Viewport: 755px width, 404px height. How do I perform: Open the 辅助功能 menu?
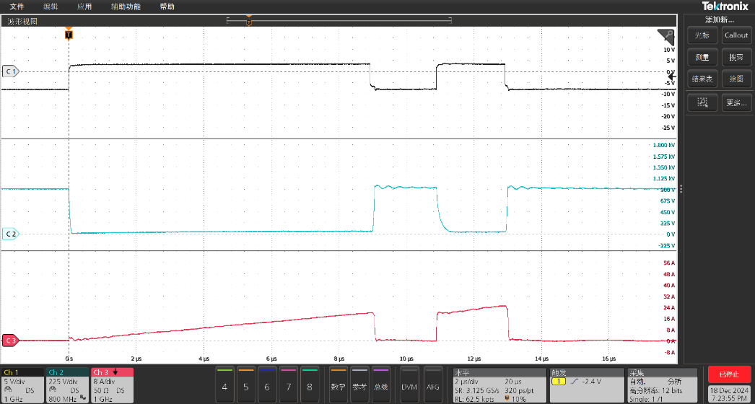[x=125, y=6]
